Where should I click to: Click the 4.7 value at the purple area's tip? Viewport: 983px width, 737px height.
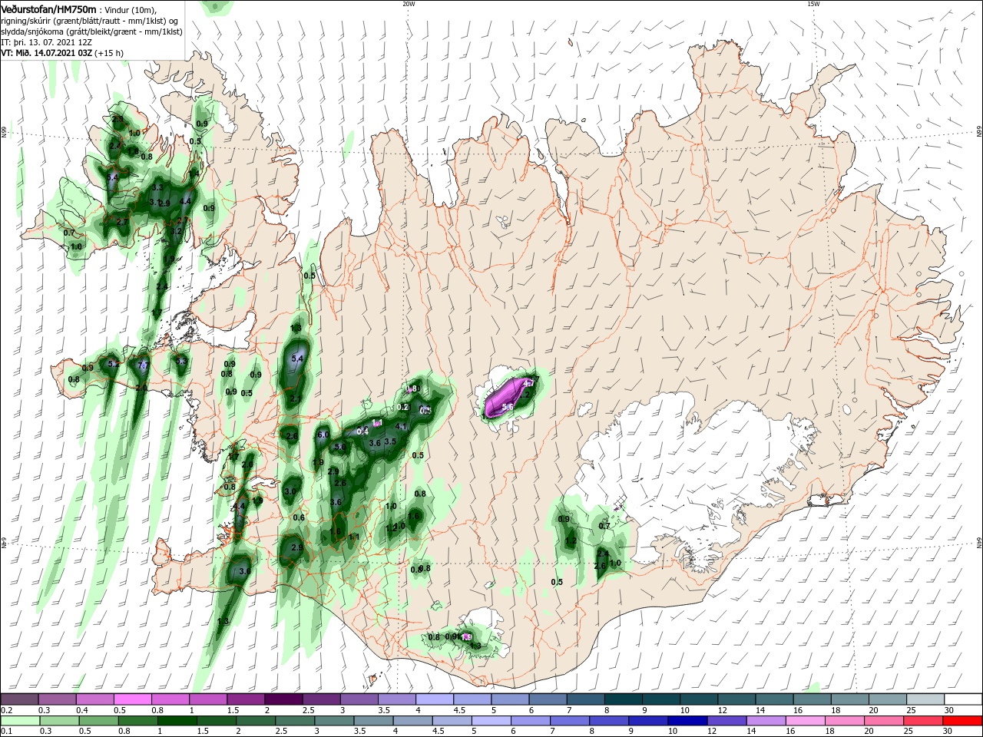[529, 383]
